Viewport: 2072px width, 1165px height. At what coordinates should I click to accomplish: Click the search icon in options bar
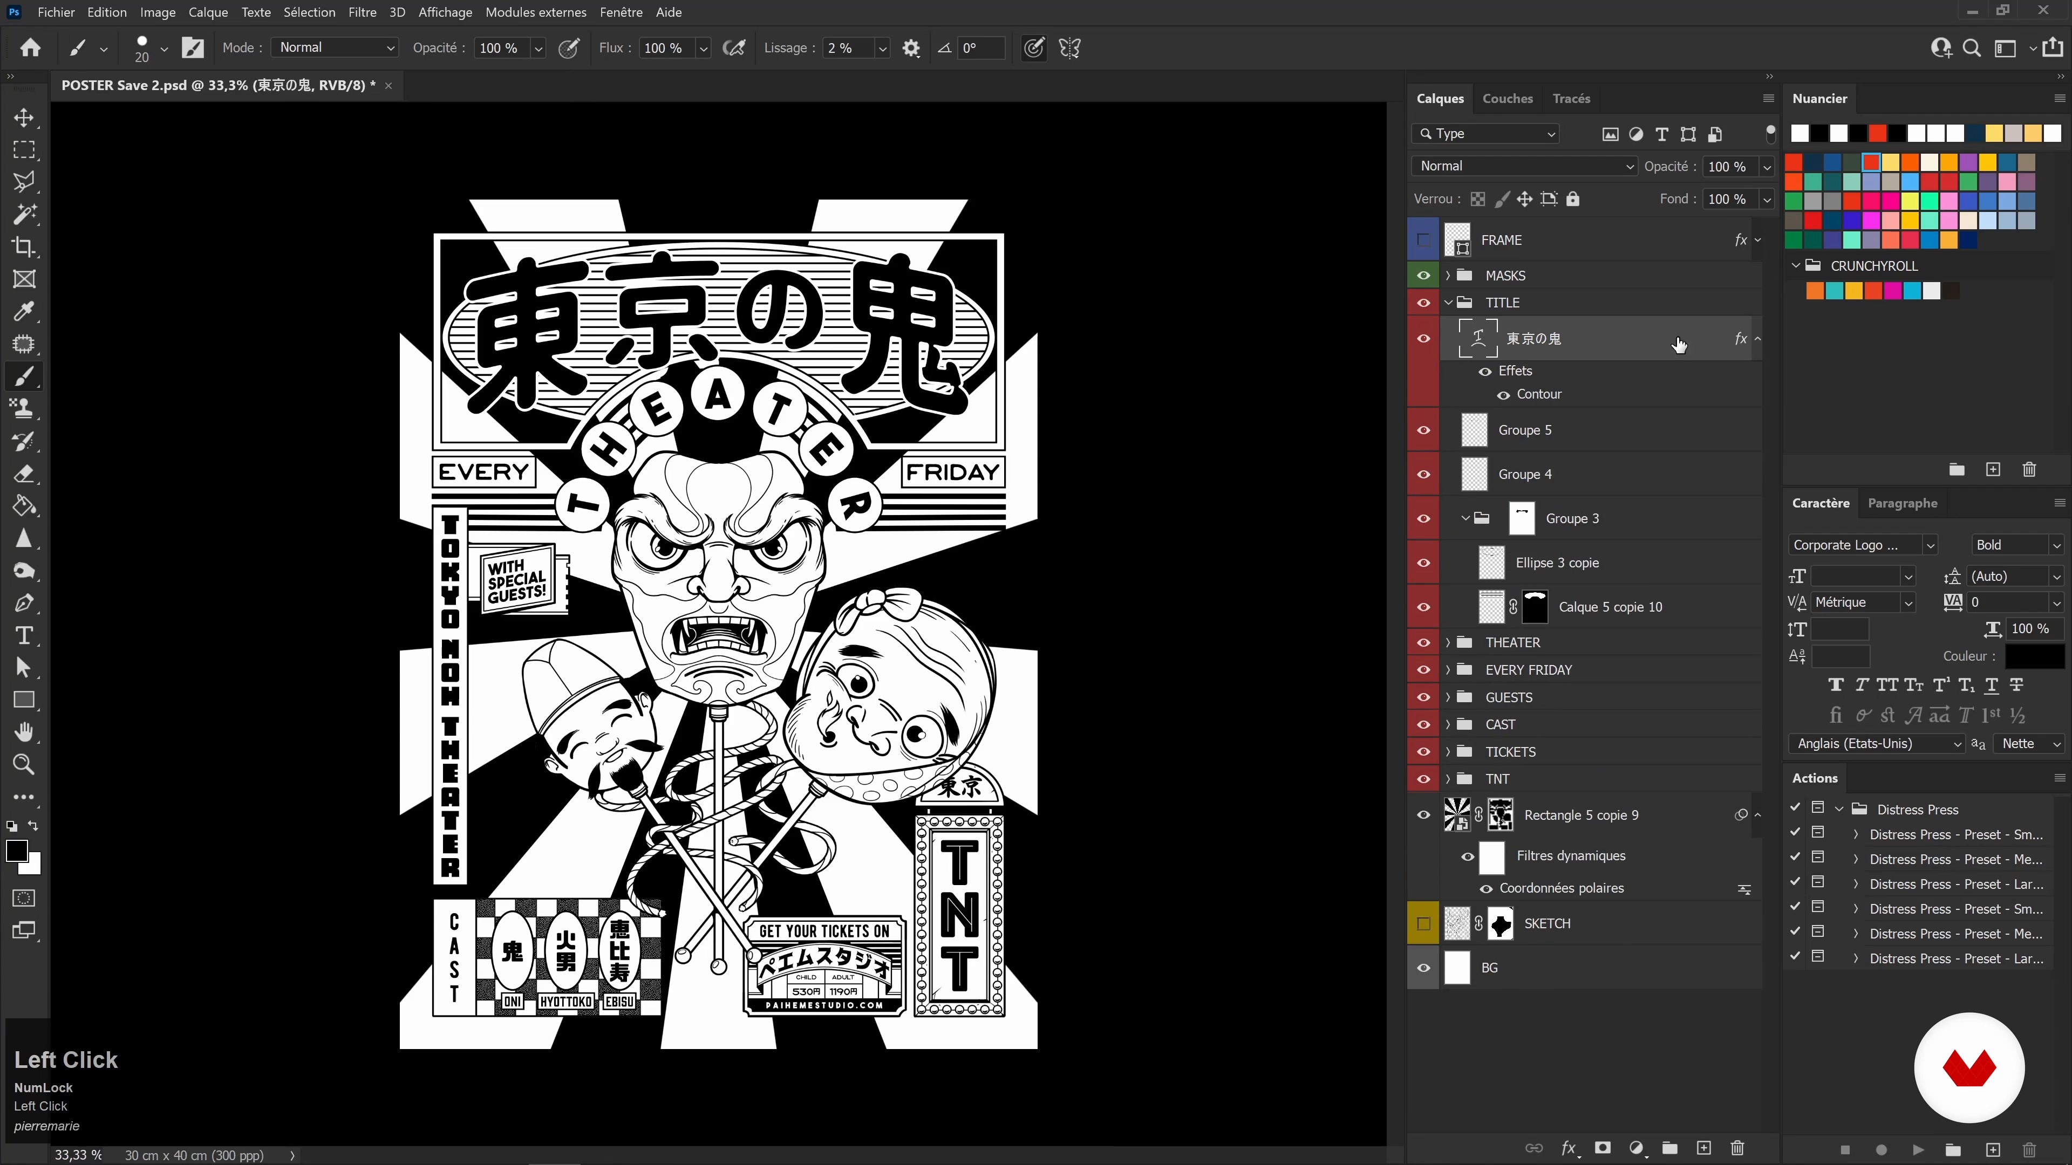pos(1972,48)
